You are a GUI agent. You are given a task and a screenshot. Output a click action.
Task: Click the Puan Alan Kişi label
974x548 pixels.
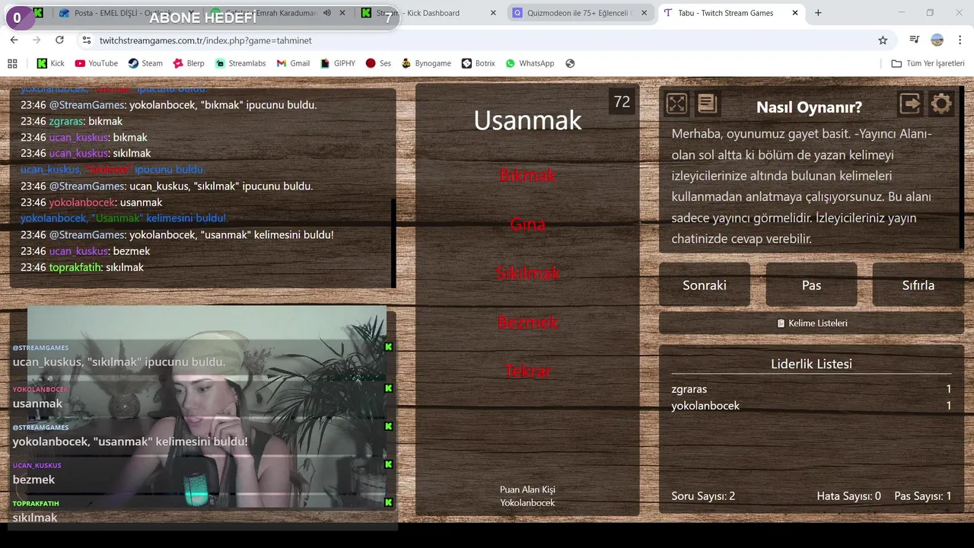pos(527,489)
